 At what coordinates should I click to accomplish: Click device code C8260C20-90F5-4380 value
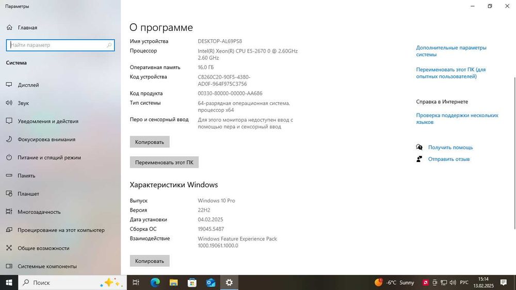pyautogui.click(x=224, y=80)
